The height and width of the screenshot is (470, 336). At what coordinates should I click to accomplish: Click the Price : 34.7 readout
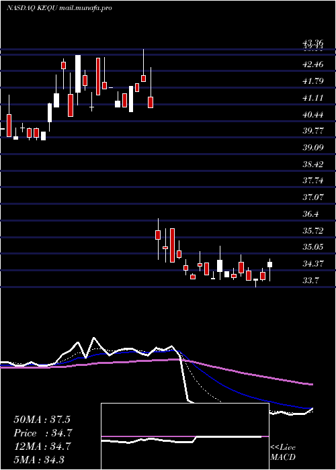(x=43, y=433)
